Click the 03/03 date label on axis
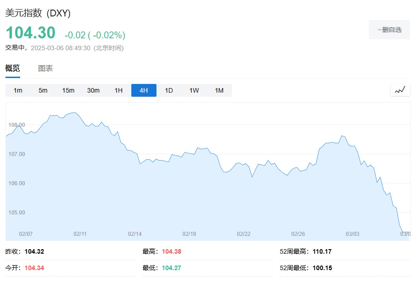 tap(352, 234)
